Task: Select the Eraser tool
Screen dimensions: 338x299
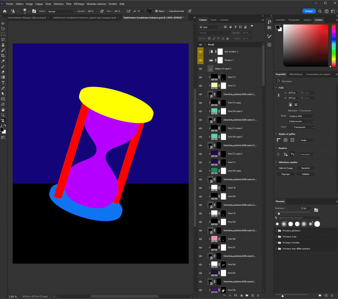Action: pos(3,72)
